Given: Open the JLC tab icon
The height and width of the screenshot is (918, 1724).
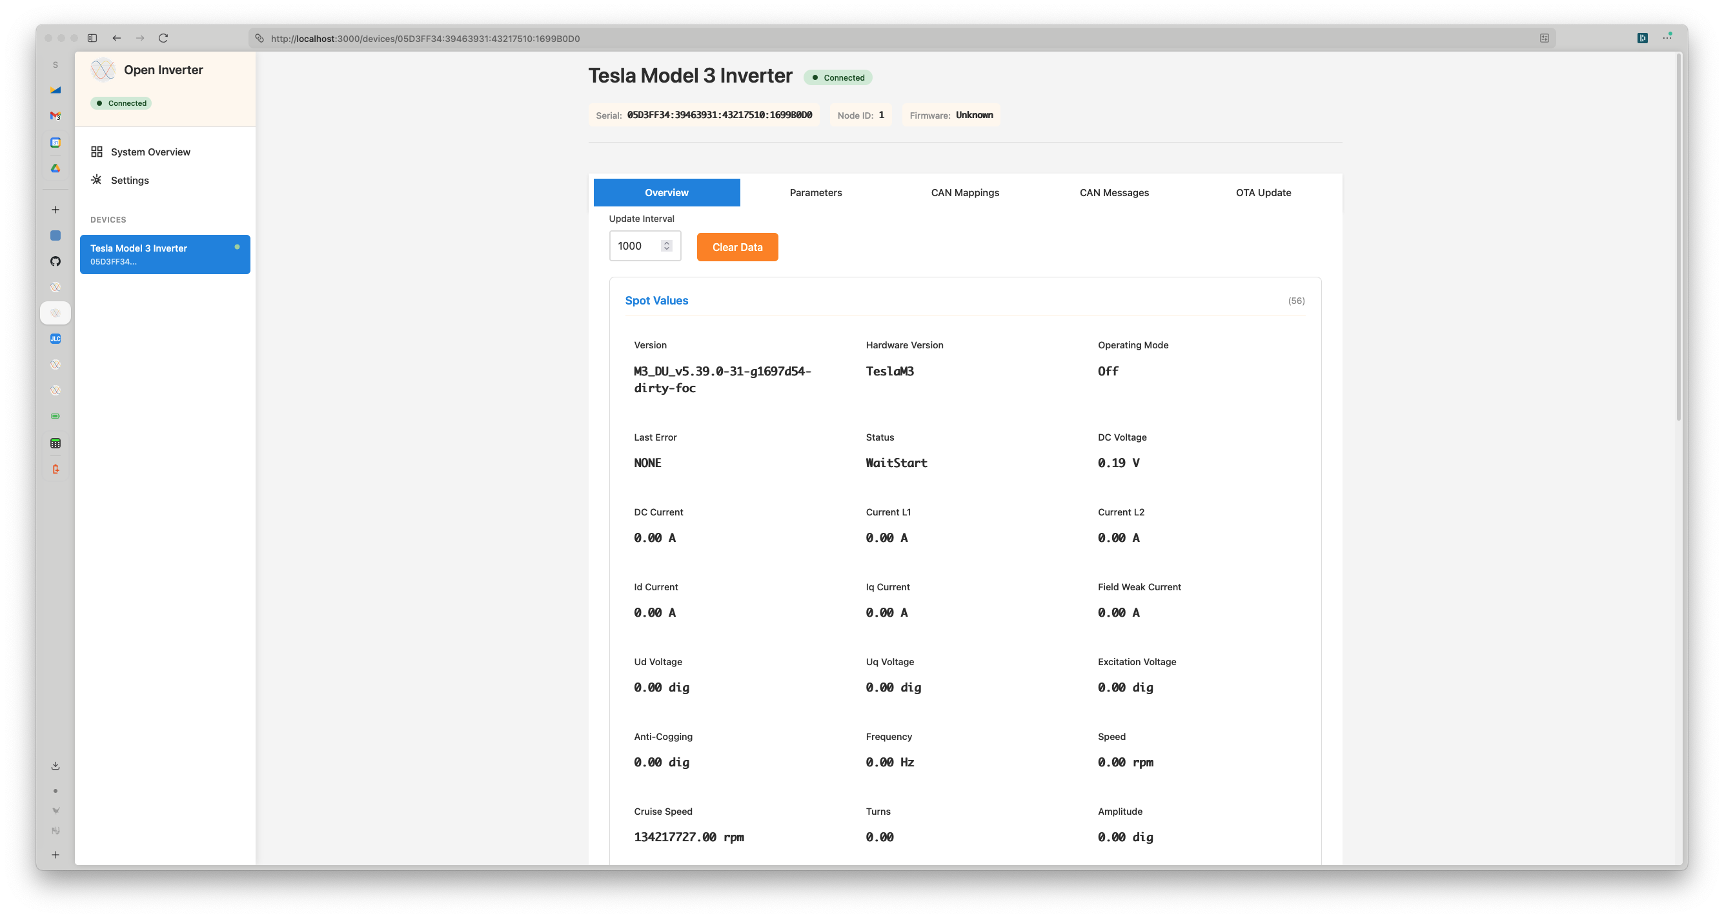Looking at the screenshot, I should (x=56, y=339).
